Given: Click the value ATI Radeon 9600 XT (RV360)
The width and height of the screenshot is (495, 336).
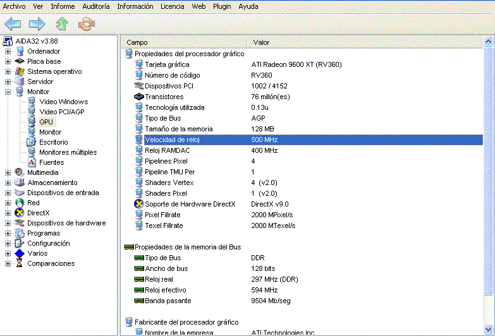Looking at the screenshot, I should click(296, 64).
